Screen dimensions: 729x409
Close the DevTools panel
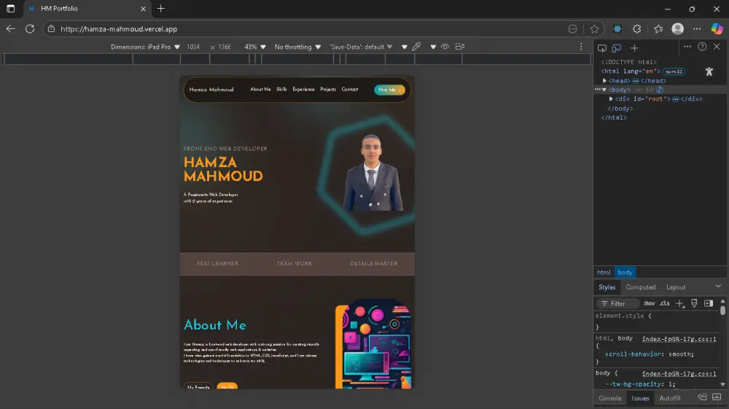[x=717, y=47]
